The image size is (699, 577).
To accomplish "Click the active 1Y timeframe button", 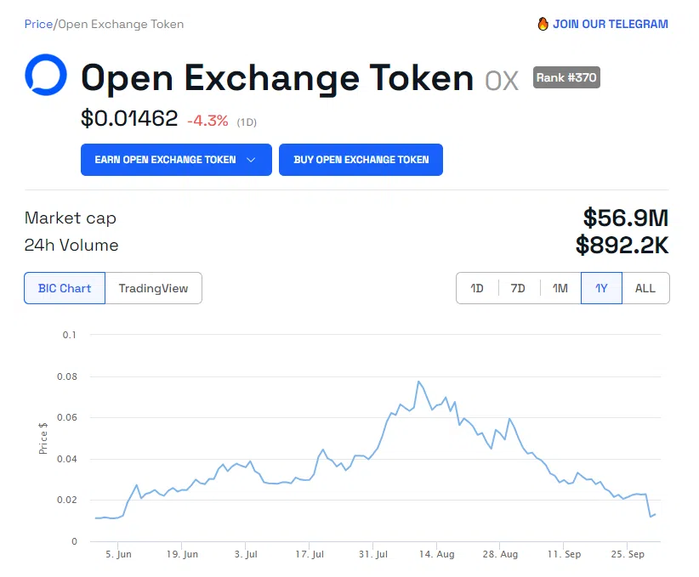I will (601, 288).
